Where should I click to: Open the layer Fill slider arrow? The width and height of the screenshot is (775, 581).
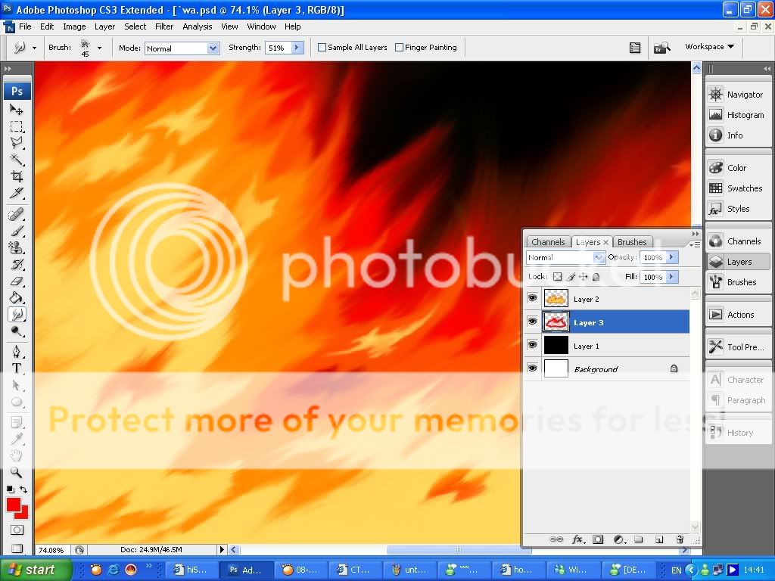tap(672, 277)
